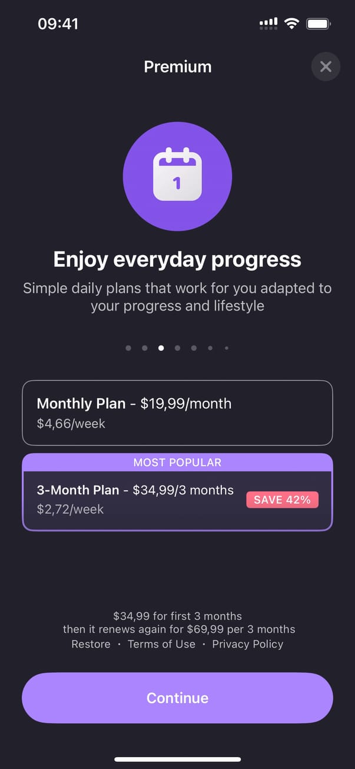
Task: Tap the Wi-Fi status icon
Action: click(x=291, y=24)
